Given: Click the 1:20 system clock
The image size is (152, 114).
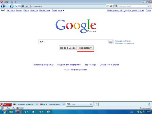Looking at the screenshot, I should [148, 112].
